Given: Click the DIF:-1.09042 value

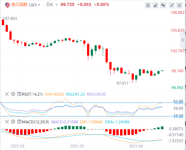Looking at the screenshot, I should pyautogui.click(x=91, y=122).
